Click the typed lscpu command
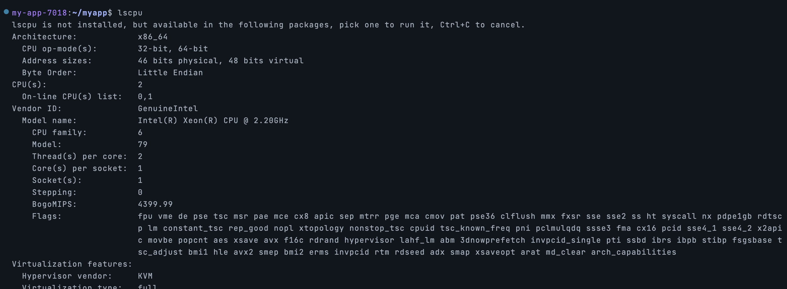Screen dimensions: 787x289 (x=130, y=13)
